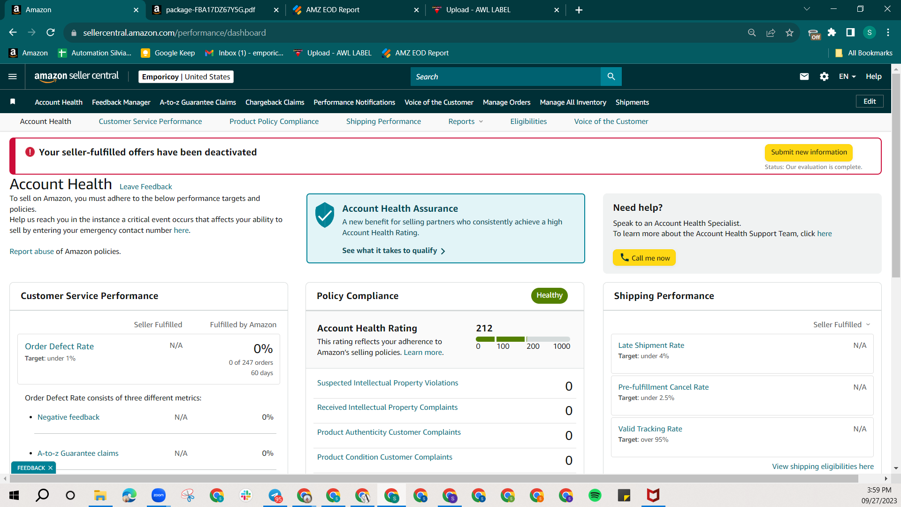The width and height of the screenshot is (901, 507).
Task: Toggle the browser side panel icon
Action: click(850, 32)
